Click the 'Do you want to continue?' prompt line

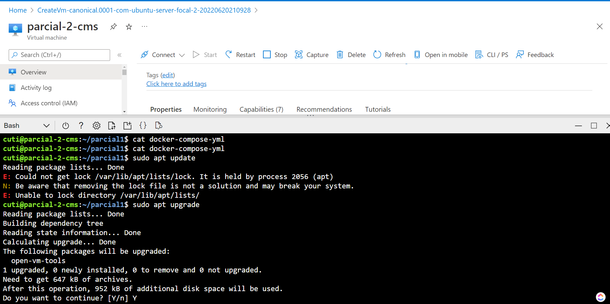click(x=70, y=298)
